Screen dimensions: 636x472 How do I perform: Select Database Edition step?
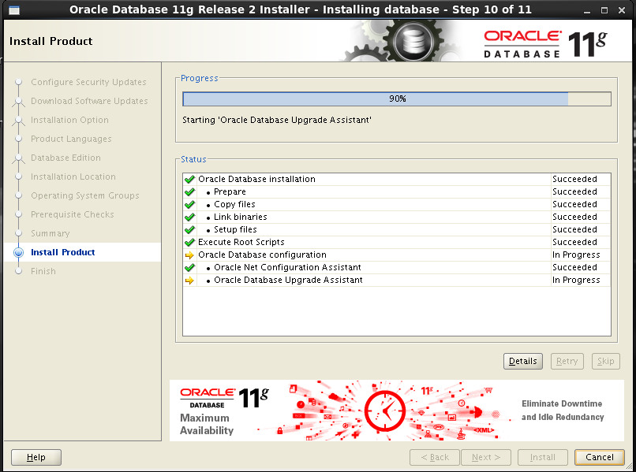pos(65,158)
